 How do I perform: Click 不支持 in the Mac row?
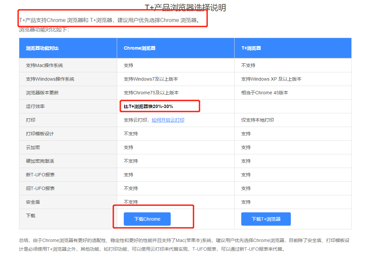coord(248,65)
